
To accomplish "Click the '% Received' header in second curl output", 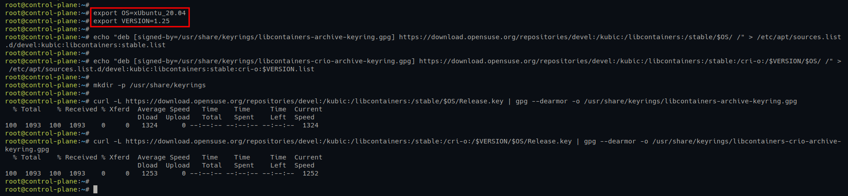I will [77, 157].
